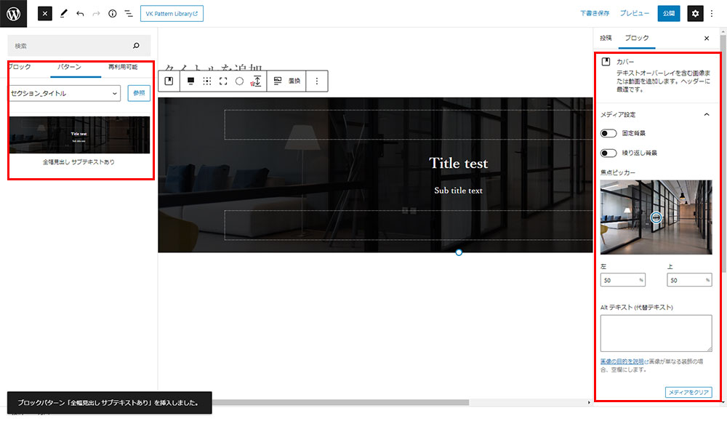Click the Cover block type icon in toolbar
Image resolution: width=727 pixels, height=432 pixels.
[169, 81]
